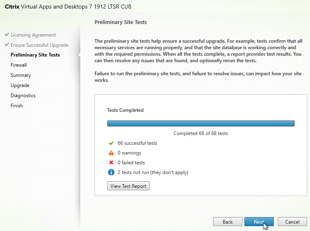Click the Ensure Successful Upgrade checkmark icon

pos(7,45)
